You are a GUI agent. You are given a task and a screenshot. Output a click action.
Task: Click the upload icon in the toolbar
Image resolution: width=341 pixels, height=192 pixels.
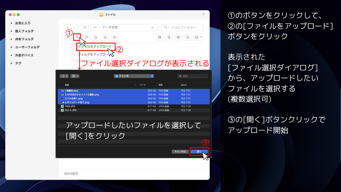(x=77, y=37)
